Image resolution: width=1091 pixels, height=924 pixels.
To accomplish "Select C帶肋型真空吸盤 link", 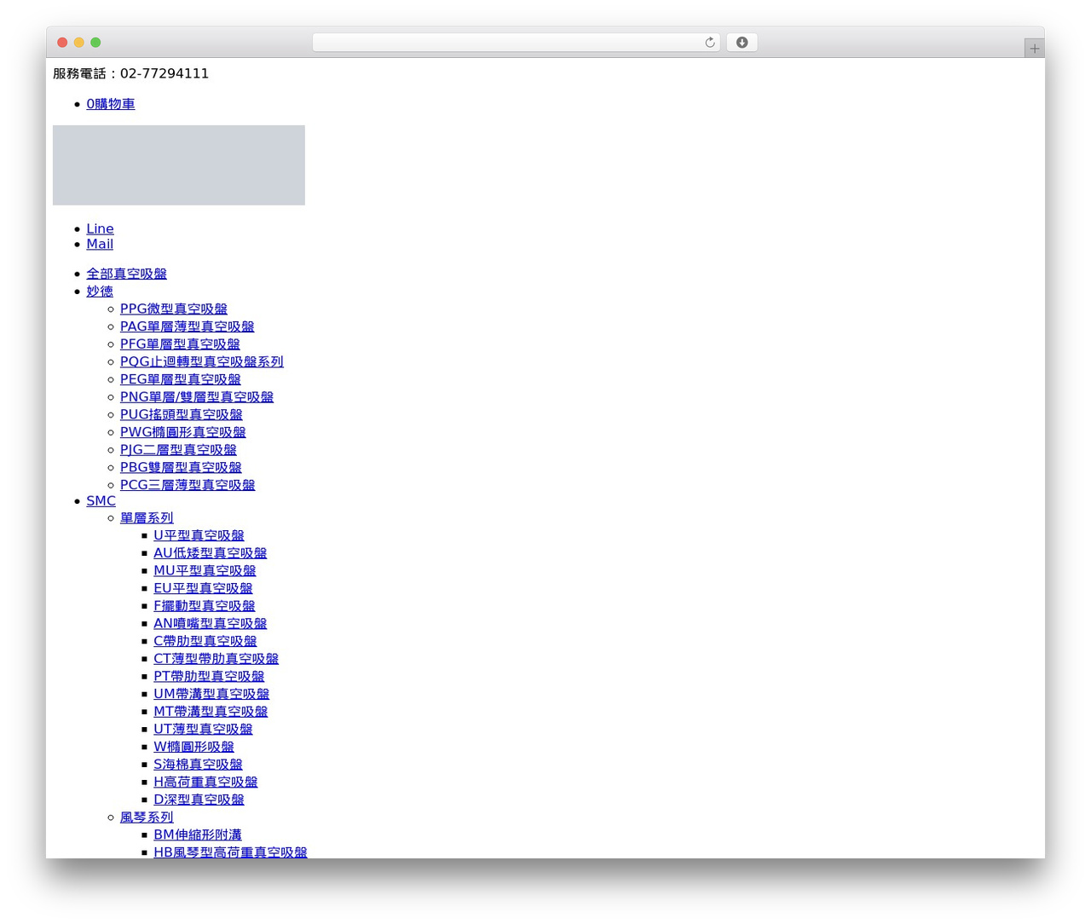I will (x=205, y=641).
